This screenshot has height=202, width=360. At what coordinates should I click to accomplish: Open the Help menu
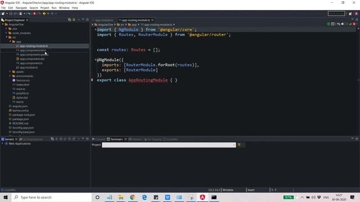pos(75,8)
